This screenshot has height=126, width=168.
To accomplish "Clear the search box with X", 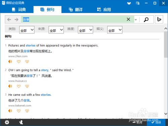I will [128, 19].
